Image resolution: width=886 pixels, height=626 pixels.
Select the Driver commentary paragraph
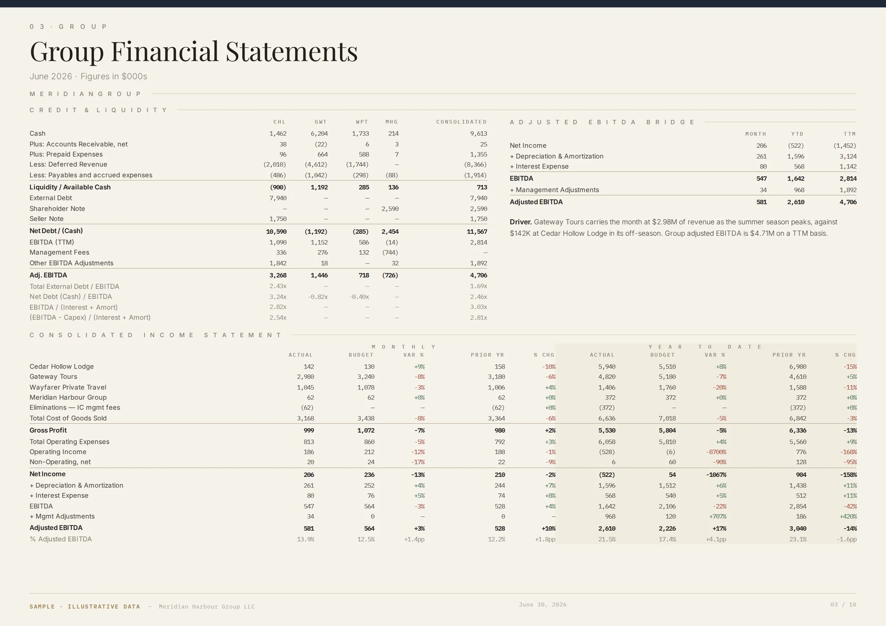(673, 227)
